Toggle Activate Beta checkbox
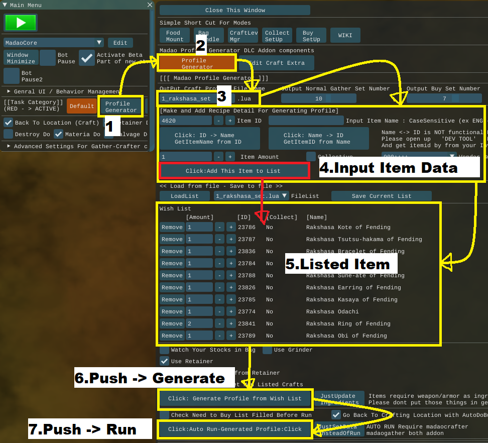488x443 pixels. pos(87,58)
